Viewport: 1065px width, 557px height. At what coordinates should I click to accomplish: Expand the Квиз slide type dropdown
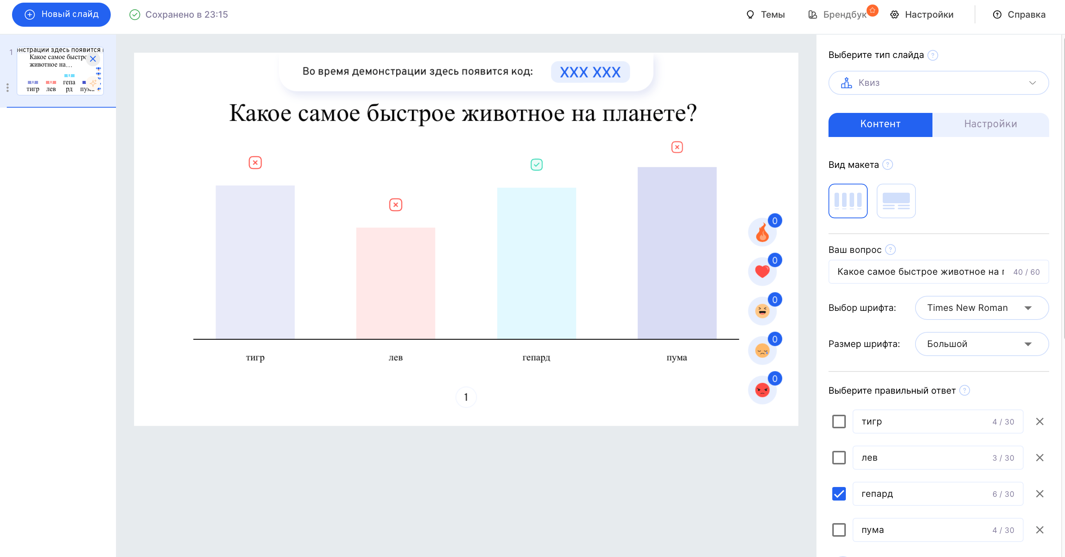pyautogui.click(x=938, y=83)
